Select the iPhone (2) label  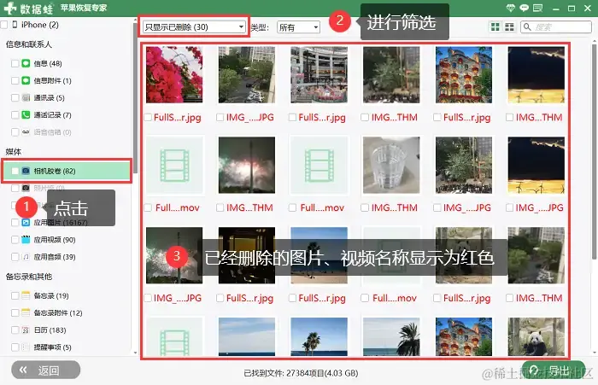[x=40, y=25]
